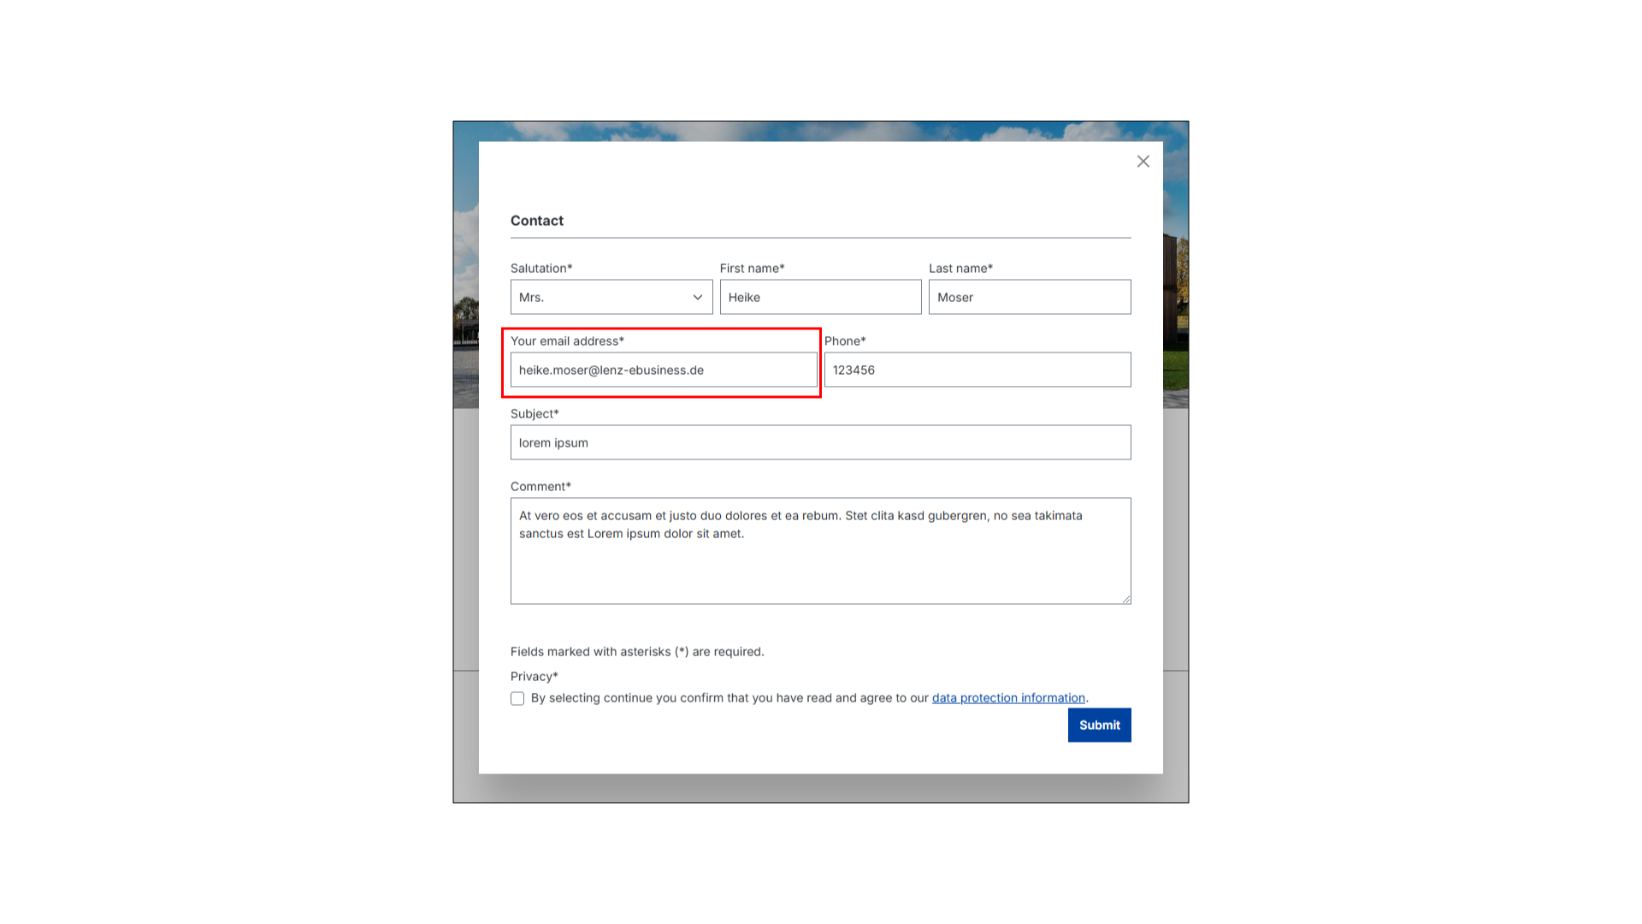Screen dimensions: 1642x924
Task: Click the data protection information link
Action: (x=1008, y=697)
